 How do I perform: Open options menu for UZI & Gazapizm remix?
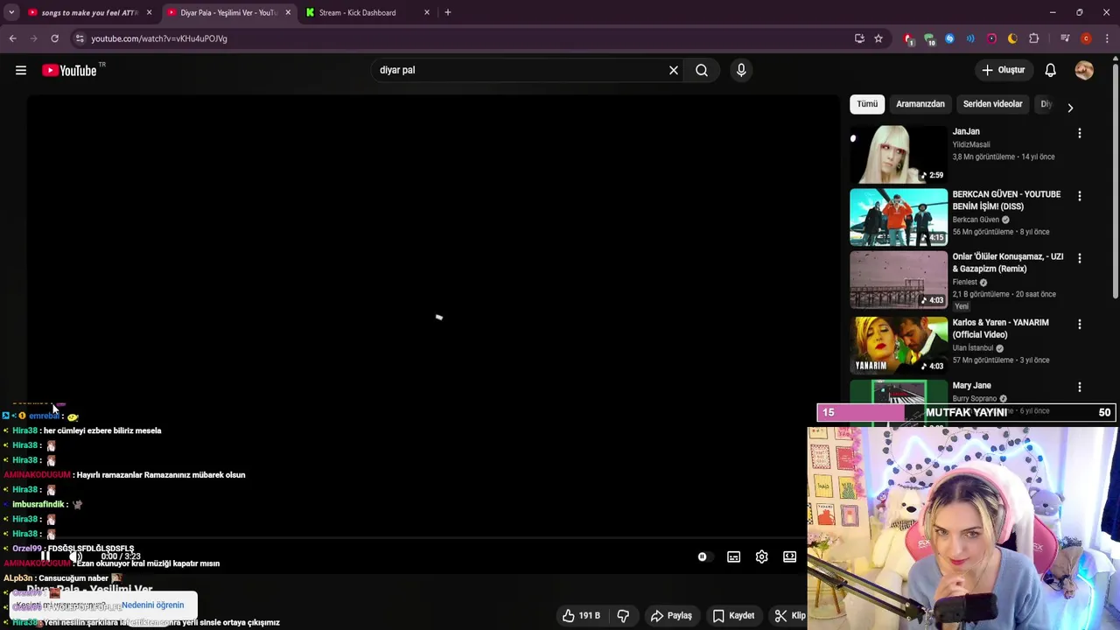(1080, 258)
